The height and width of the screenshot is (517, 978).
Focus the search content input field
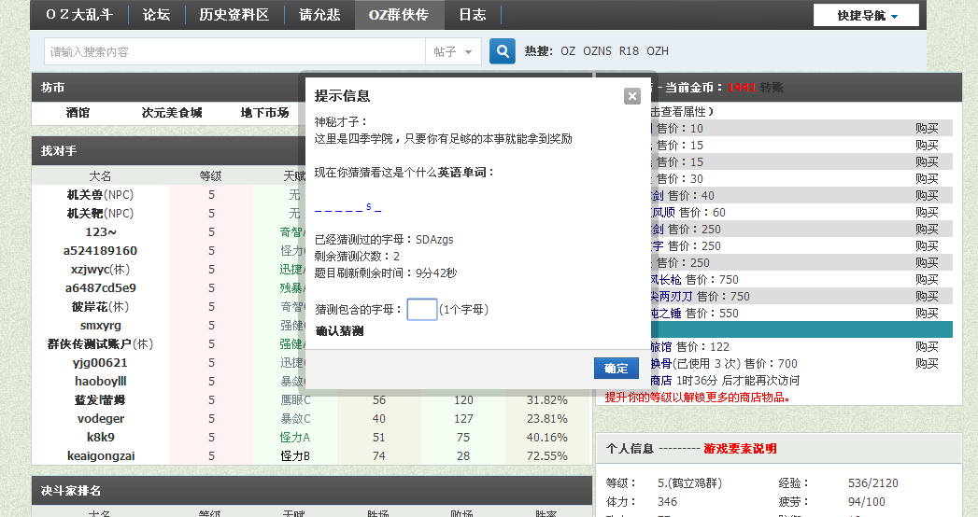(234, 51)
